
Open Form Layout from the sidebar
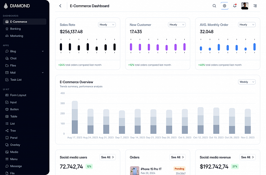point(25,95)
